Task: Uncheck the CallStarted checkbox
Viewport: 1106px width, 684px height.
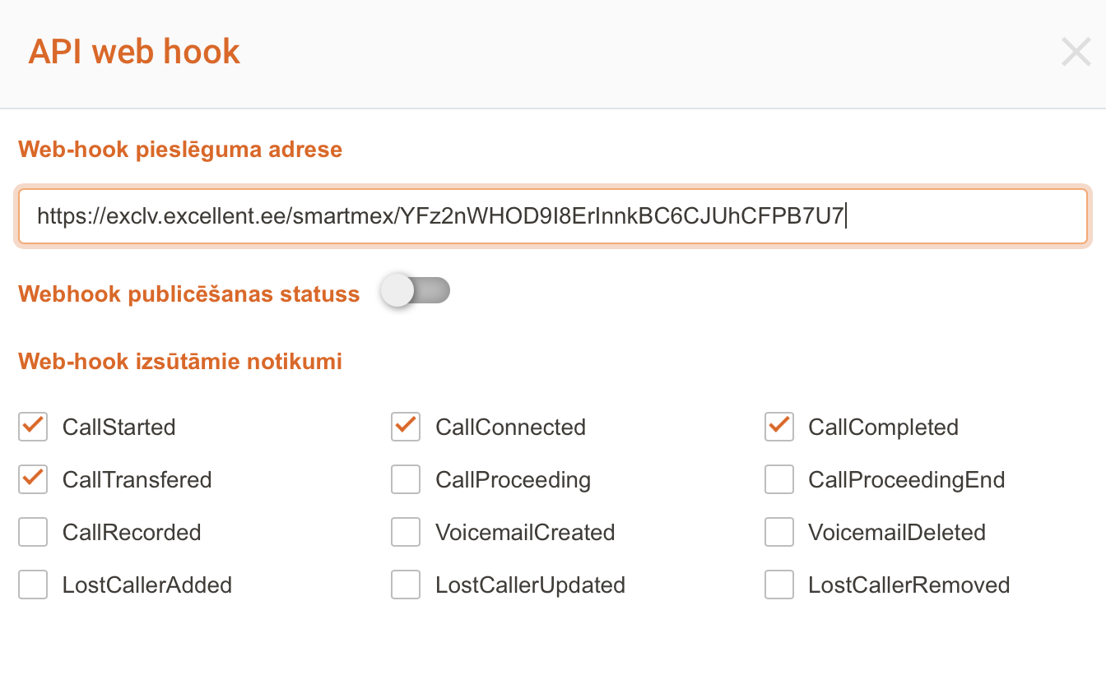Action: (x=33, y=427)
